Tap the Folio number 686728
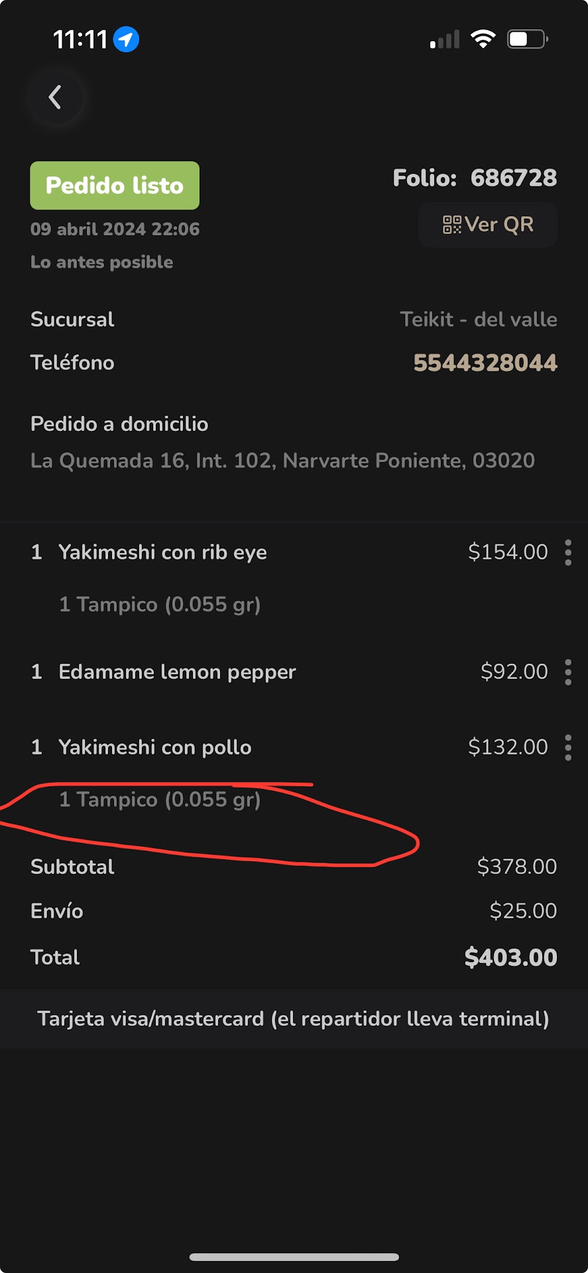Viewport: 588px width, 1273px height. (x=513, y=178)
